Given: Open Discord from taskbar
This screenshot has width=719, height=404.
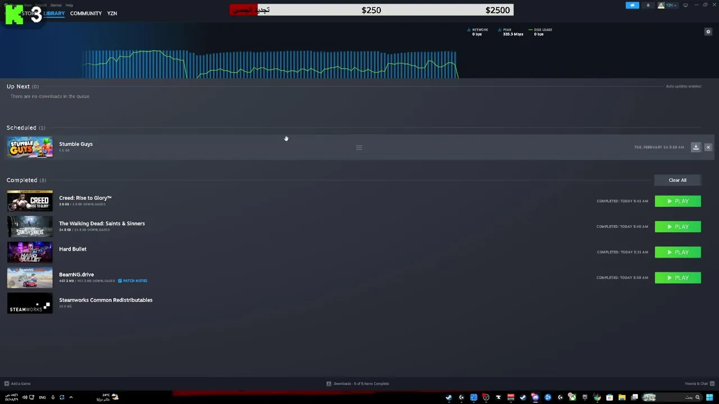Looking at the screenshot, I should point(535,397).
